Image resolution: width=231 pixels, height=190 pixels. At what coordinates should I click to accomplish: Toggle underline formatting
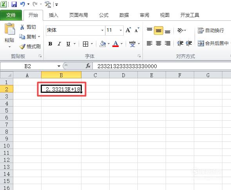(x=68, y=44)
